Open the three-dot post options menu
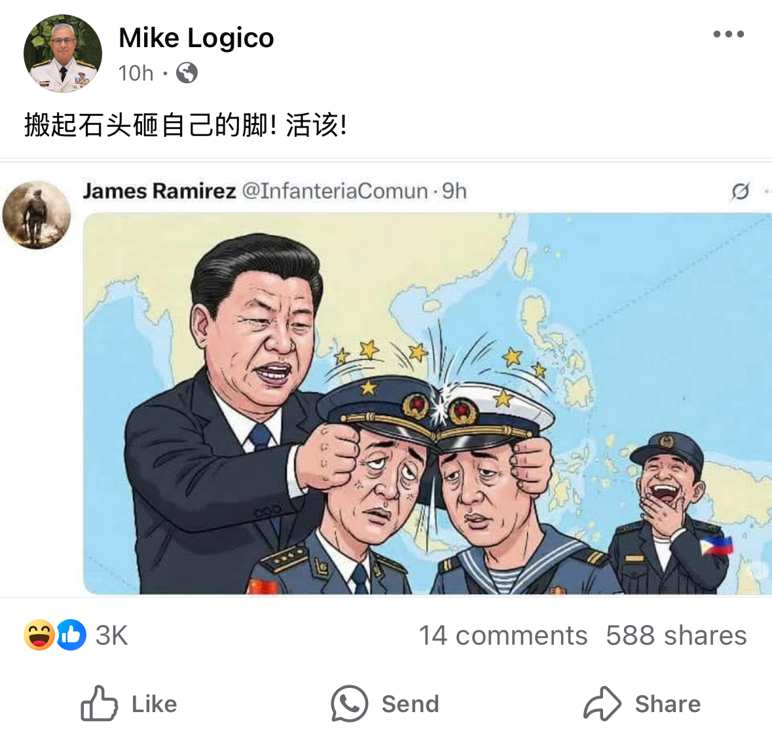Image resolution: width=772 pixels, height=735 pixels. tap(729, 34)
